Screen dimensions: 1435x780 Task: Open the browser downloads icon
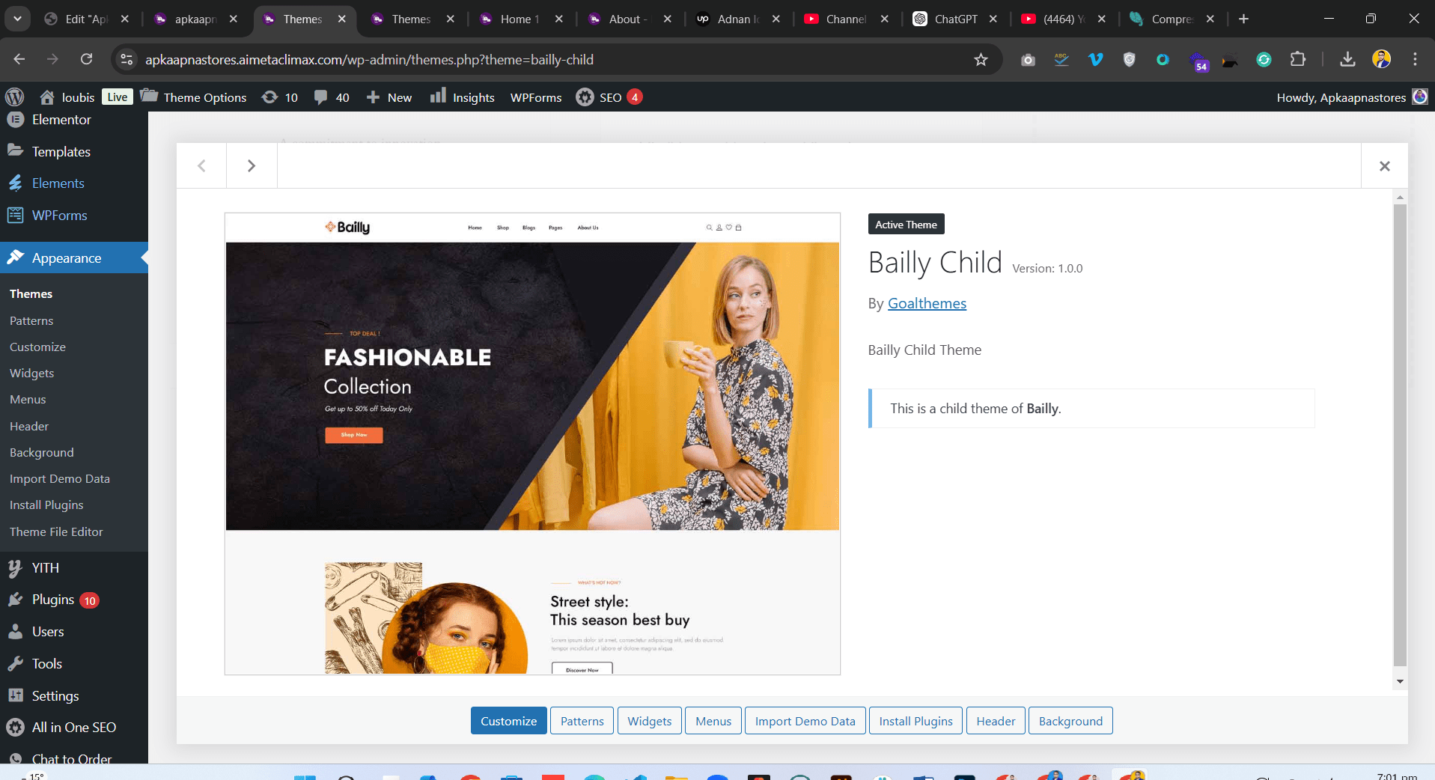tap(1347, 59)
